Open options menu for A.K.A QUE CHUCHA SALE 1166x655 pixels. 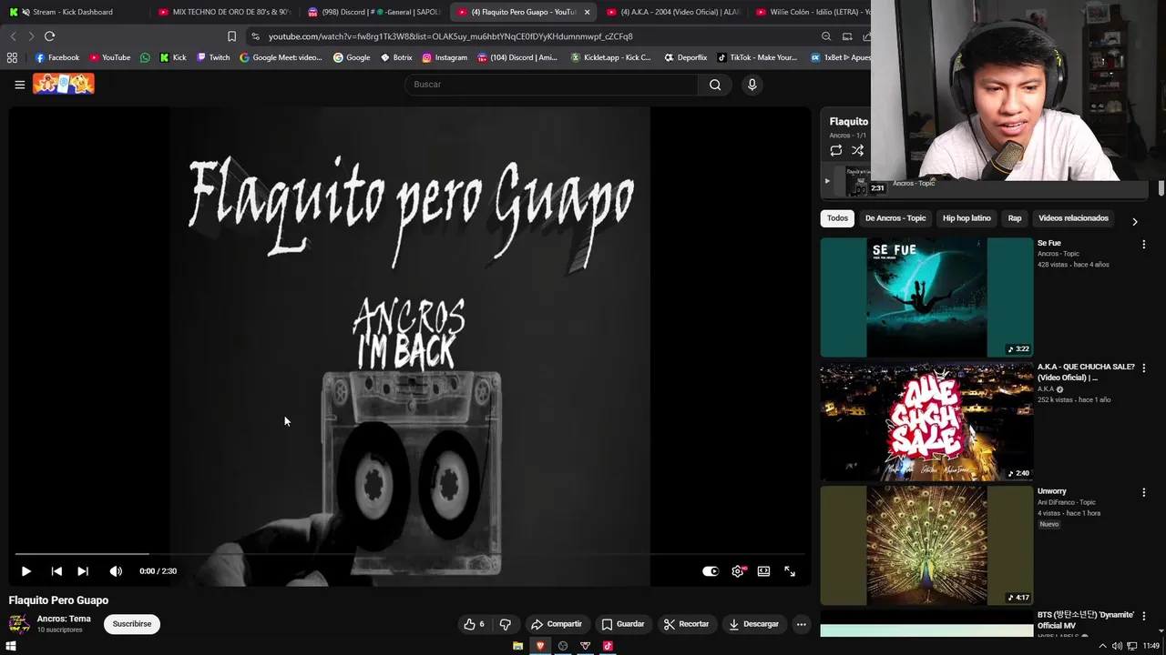(1144, 368)
